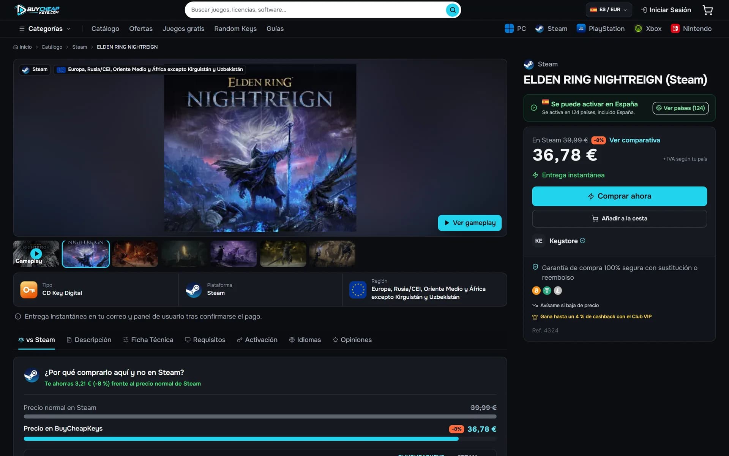Click the Bitcoin payment icon

pos(536,291)
